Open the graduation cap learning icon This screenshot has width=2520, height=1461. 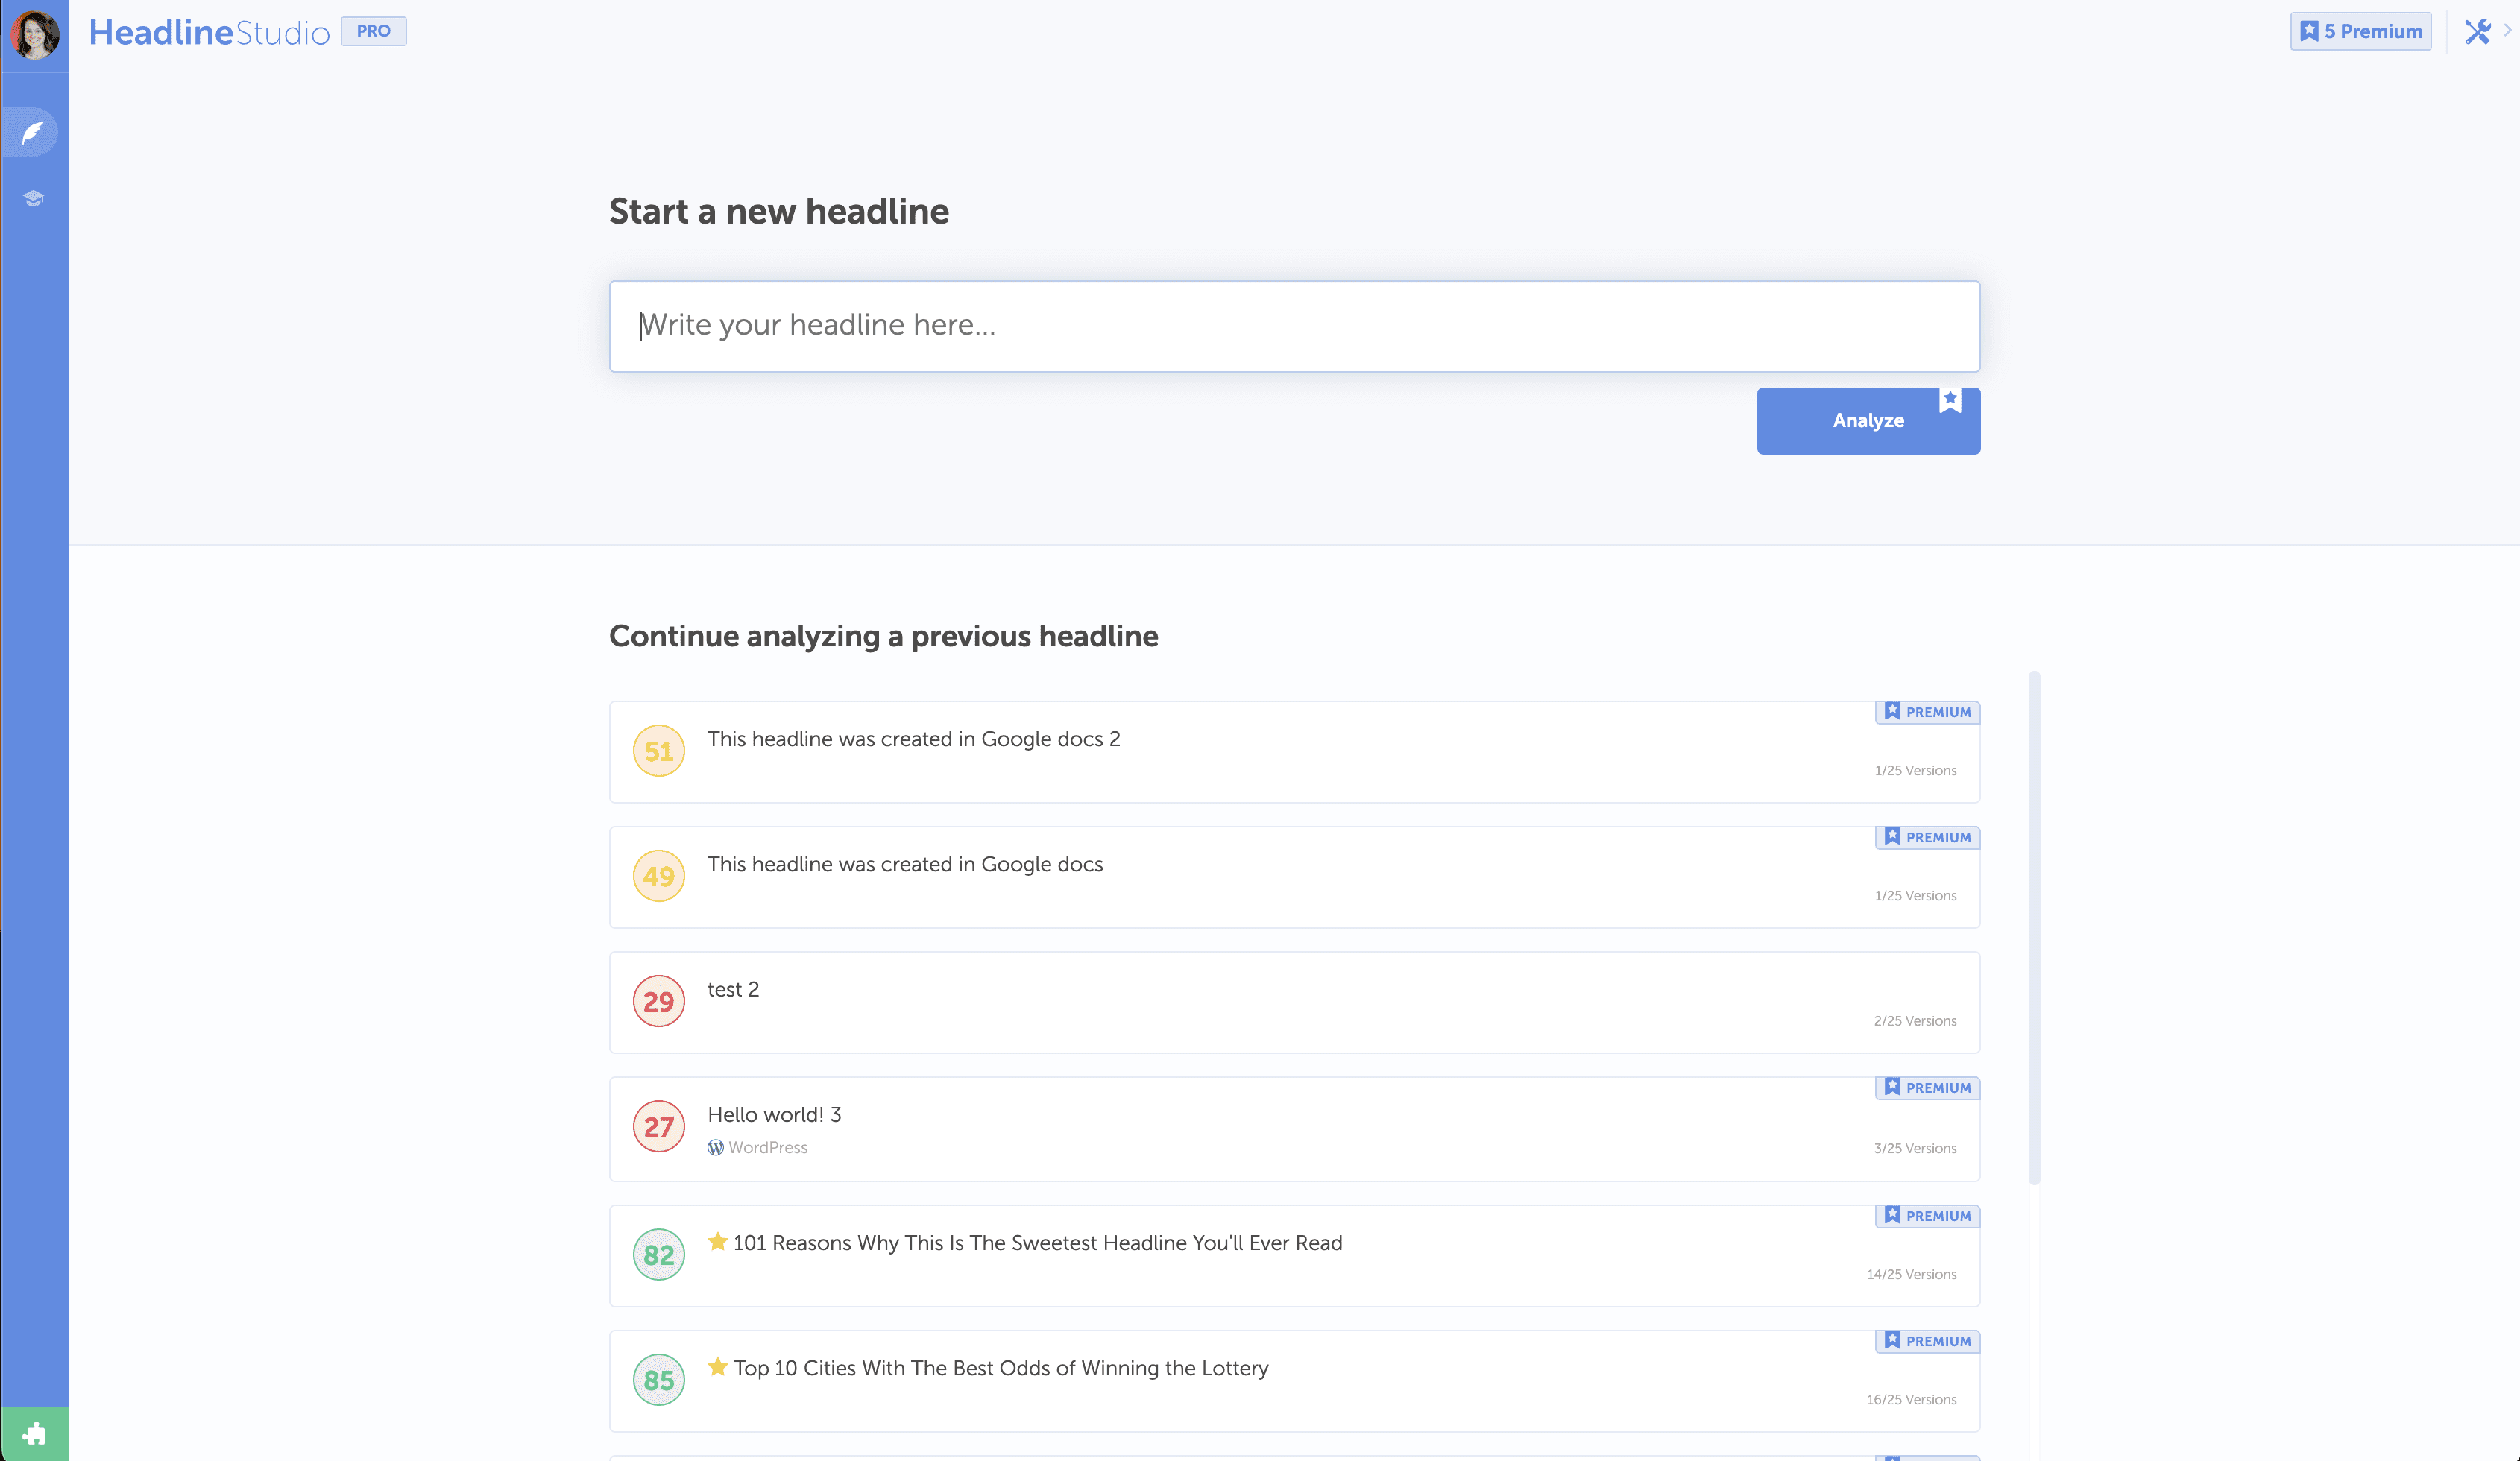(33, 198)
